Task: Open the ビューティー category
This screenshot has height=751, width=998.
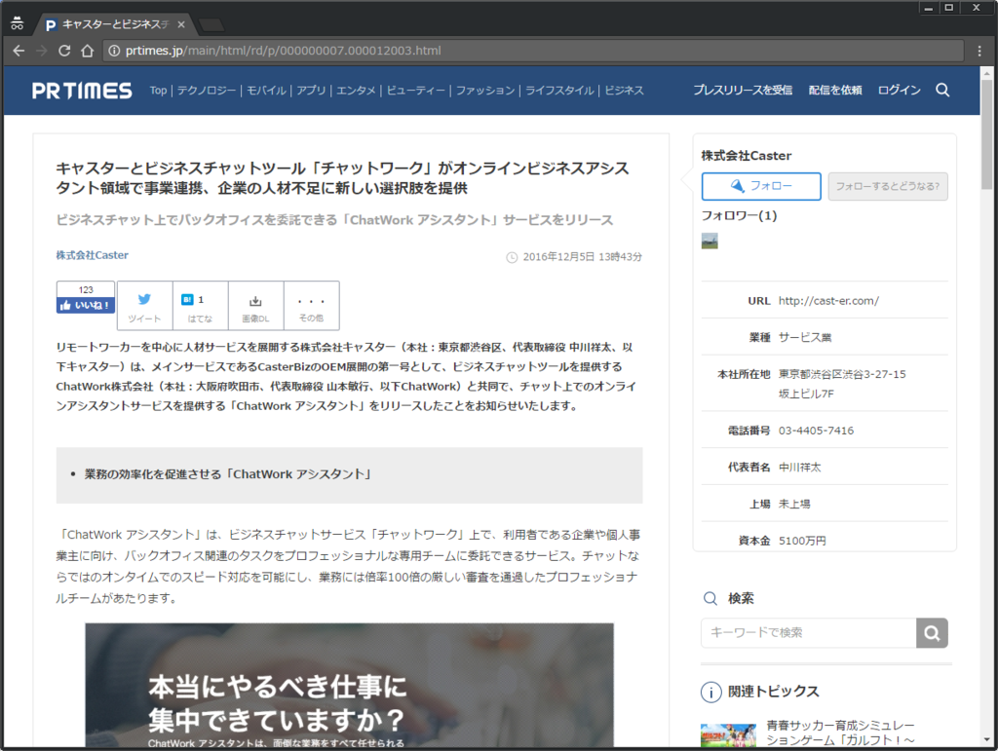Action: point(415,91)
